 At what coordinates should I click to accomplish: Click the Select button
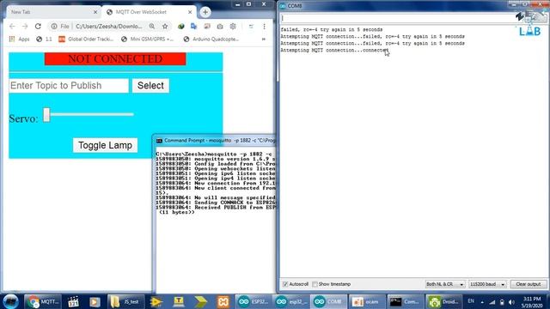coord(150,86)
